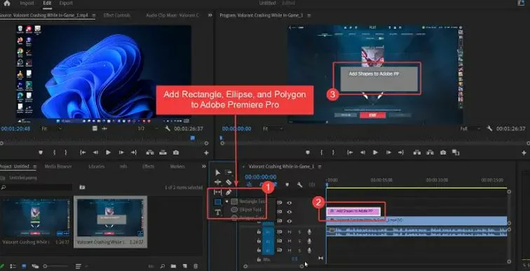530x271 pixels.
Task: Go to In point in Source monitor
Action: [x=83, y=153]
